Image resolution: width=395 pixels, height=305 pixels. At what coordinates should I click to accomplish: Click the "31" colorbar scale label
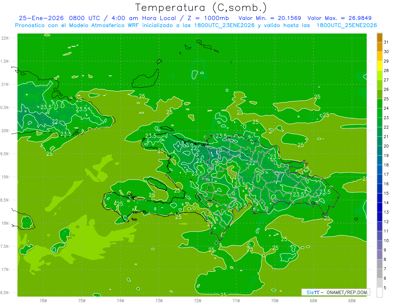tap(386, 42)
